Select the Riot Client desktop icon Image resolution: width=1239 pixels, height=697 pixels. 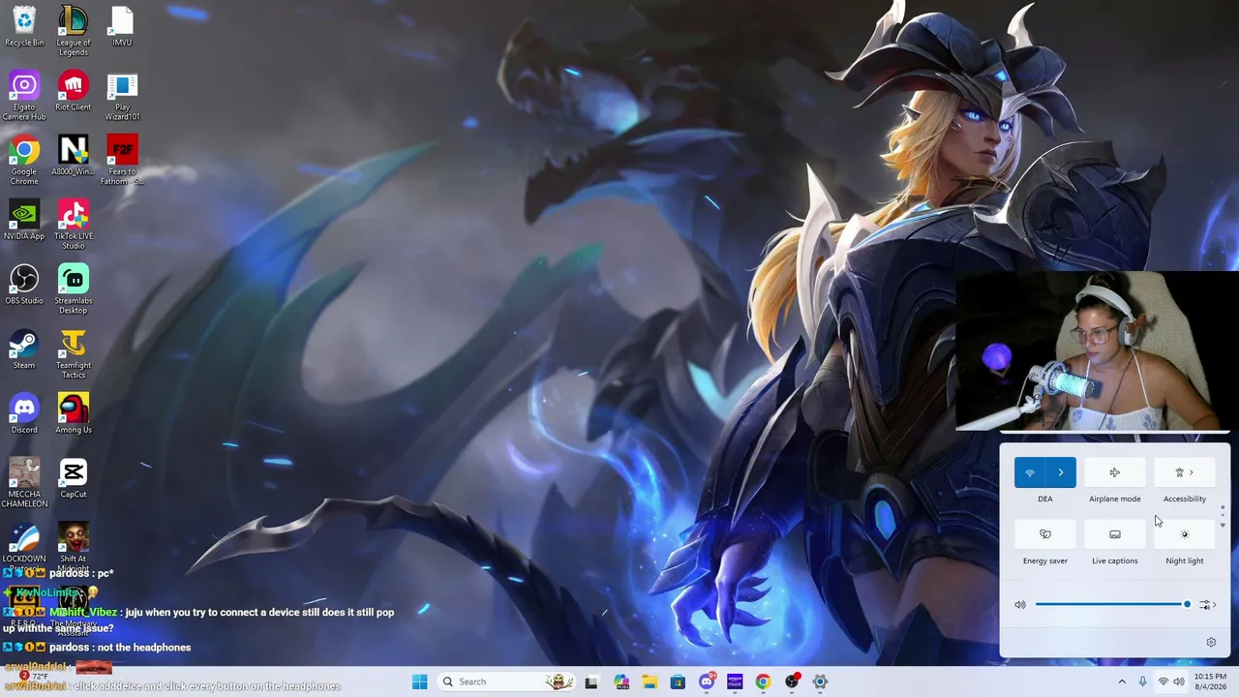(74, 91)
